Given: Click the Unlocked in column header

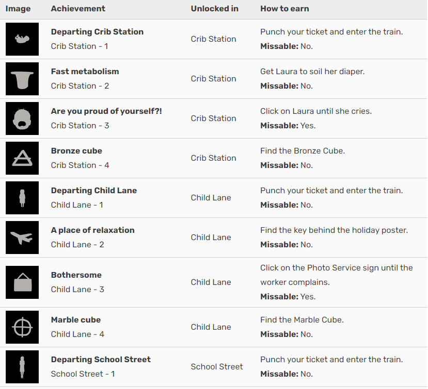Looking at the screenshot, I should coord(215,9).
